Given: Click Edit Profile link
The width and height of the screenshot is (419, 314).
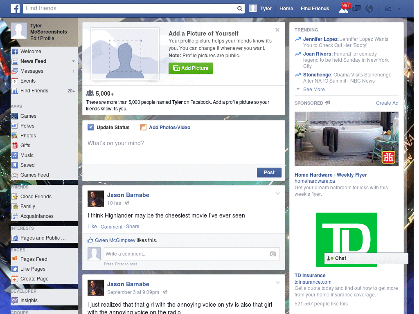Looking at the screenshot, I should coord(42,38).
